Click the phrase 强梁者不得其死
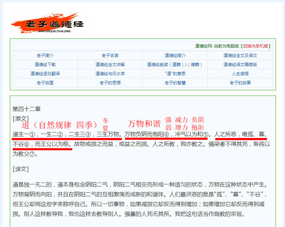The height and width of the screenshot is (227, 285). coord(228,144)
